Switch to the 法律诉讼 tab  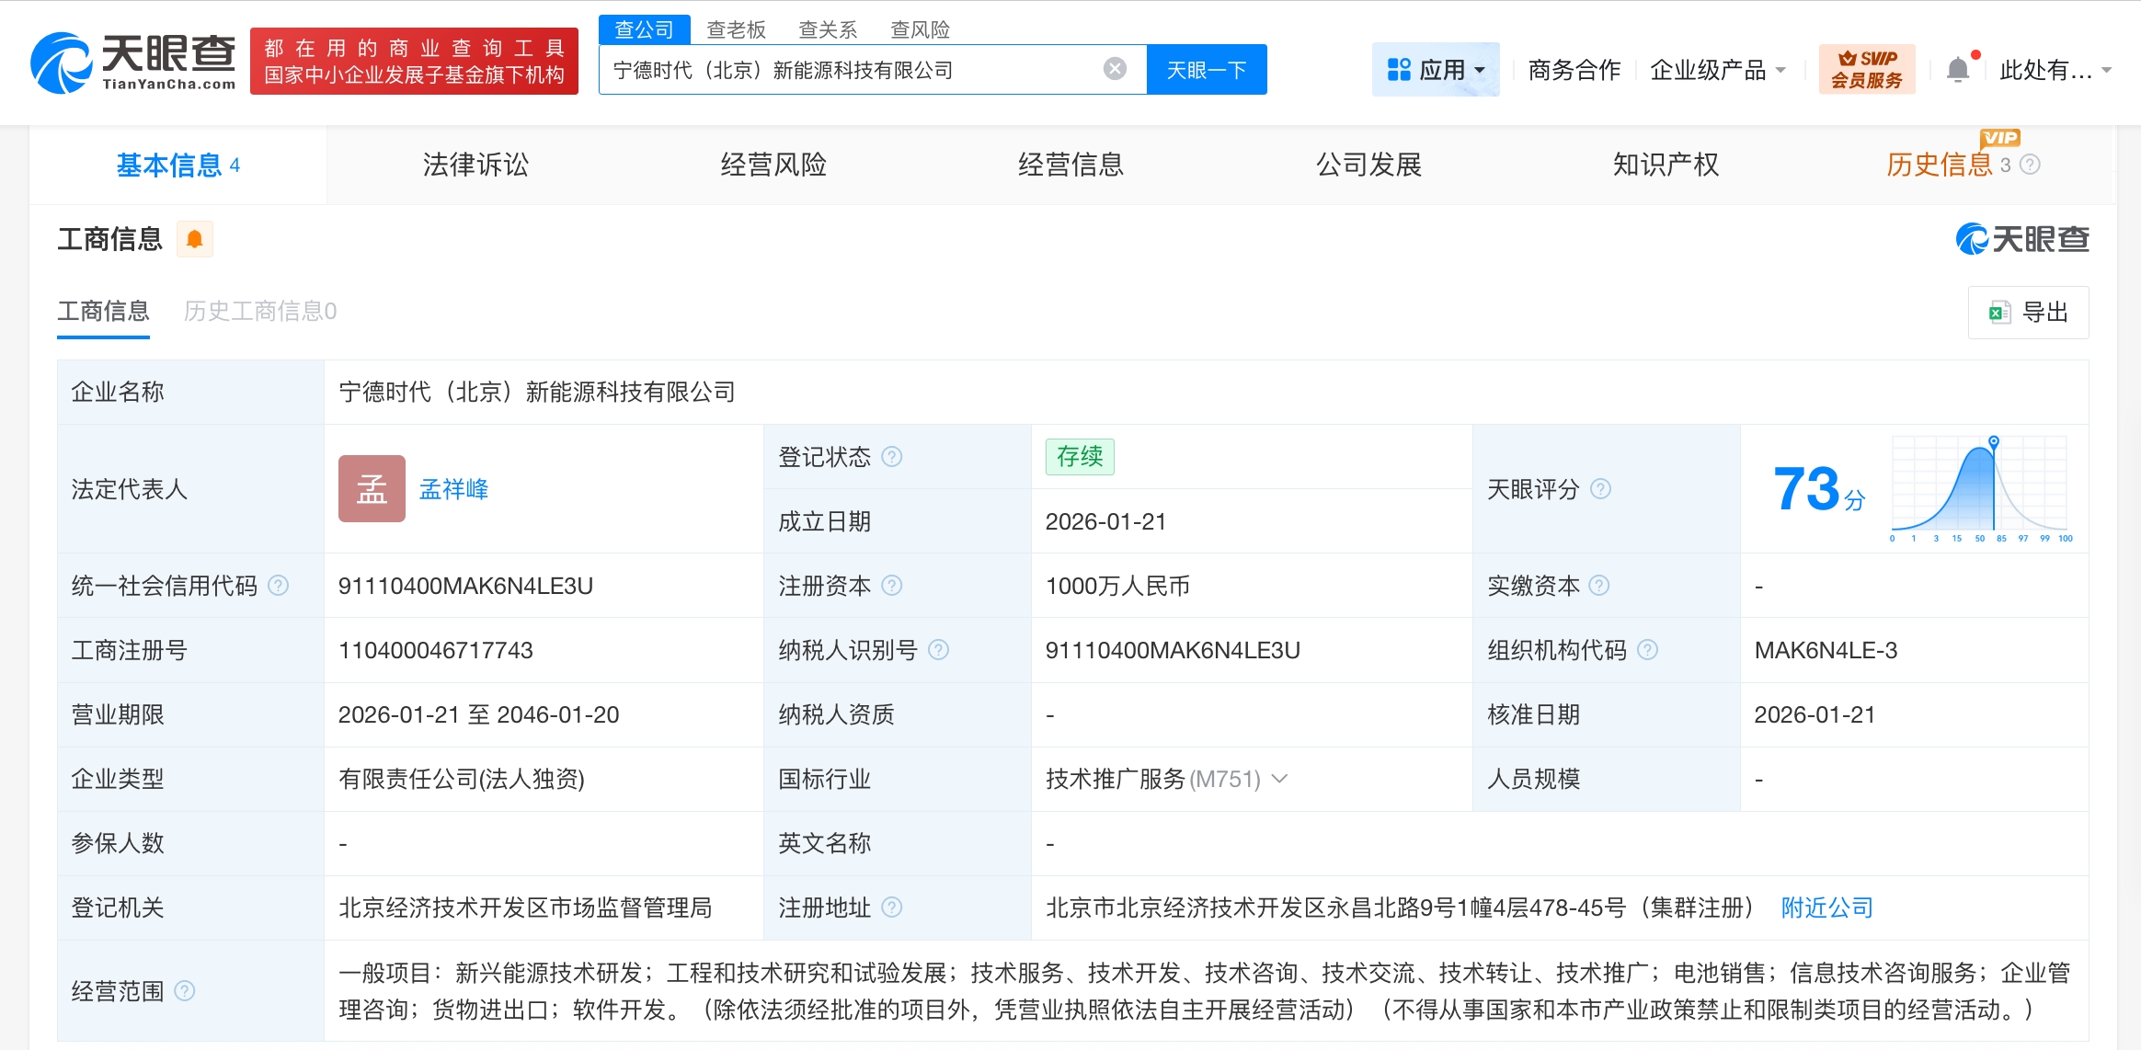pyautogui.click(x=475, y=164)
